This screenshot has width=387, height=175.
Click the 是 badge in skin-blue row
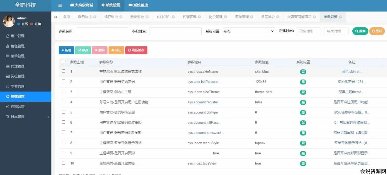(x=303, y=72)
